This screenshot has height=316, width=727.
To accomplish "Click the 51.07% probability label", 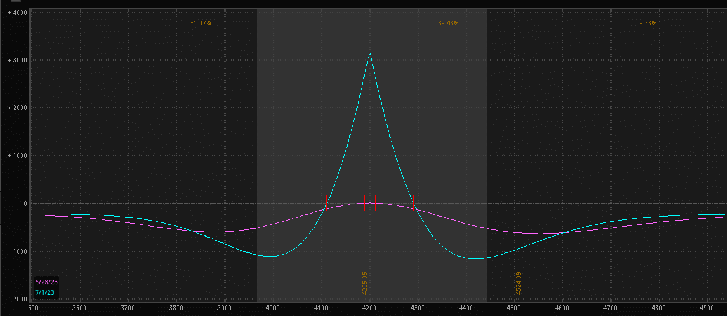I will [x=200, y=23].
